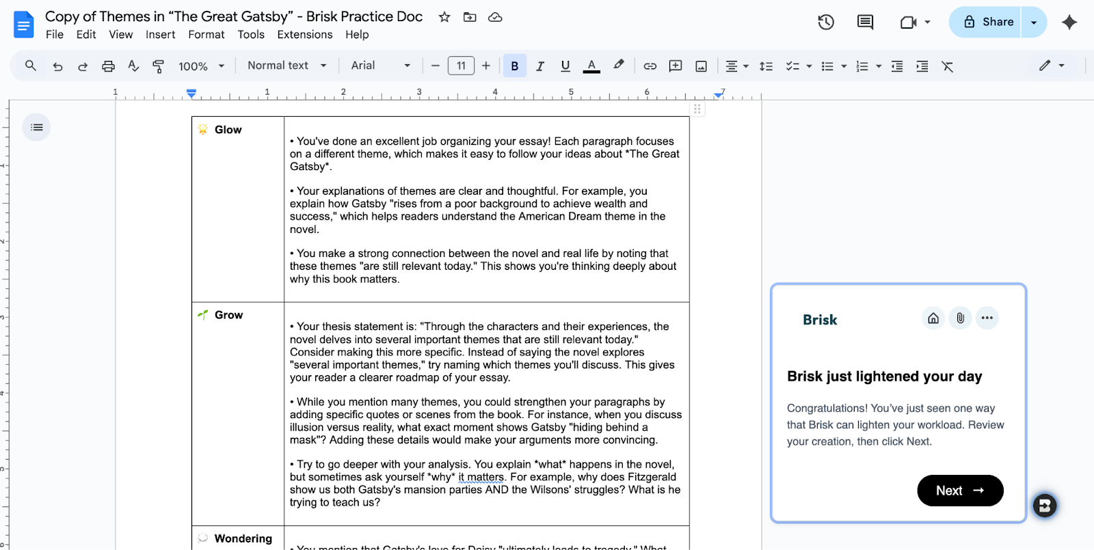The height and width of the screenshot is (550, 1094).
Task: Click the document title
Action: pos(234,16)
